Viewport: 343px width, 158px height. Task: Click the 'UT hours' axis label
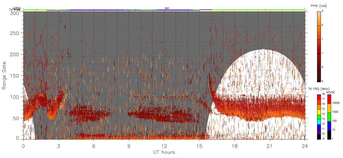pyautogui.click(x=164, y=152)
